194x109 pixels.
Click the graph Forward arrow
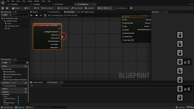point(41,15)
